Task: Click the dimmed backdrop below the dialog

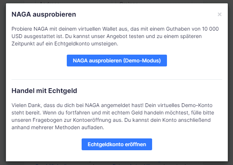Action: point(116,163)
